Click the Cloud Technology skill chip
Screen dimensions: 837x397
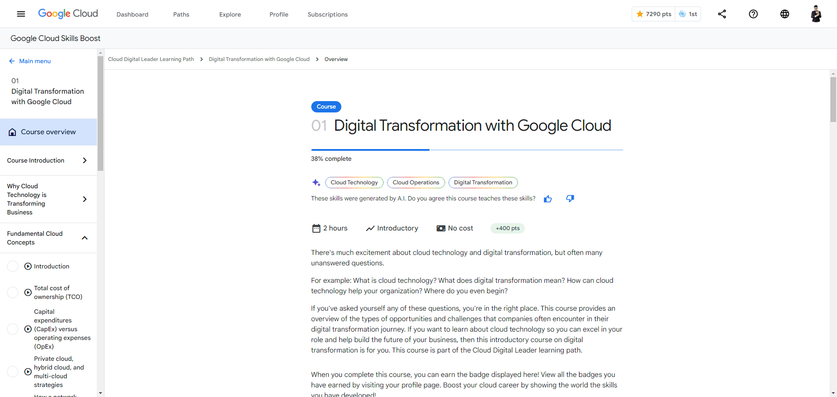[x=354, y=183]
